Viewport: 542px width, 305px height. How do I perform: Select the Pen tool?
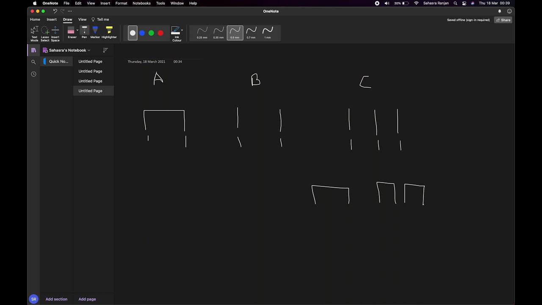84,33
